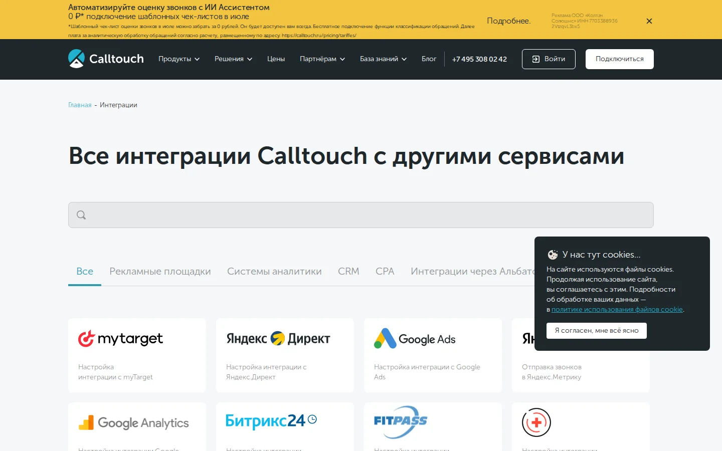Call the +7 495 308 02 42 number
The image size is (722, 451).
[x=479, y=59]
